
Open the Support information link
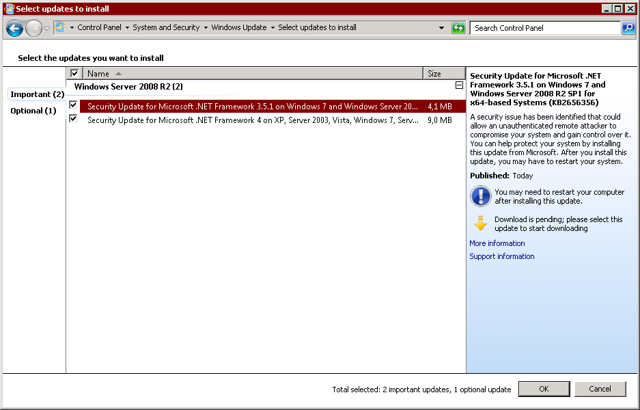tap(501, 256)
